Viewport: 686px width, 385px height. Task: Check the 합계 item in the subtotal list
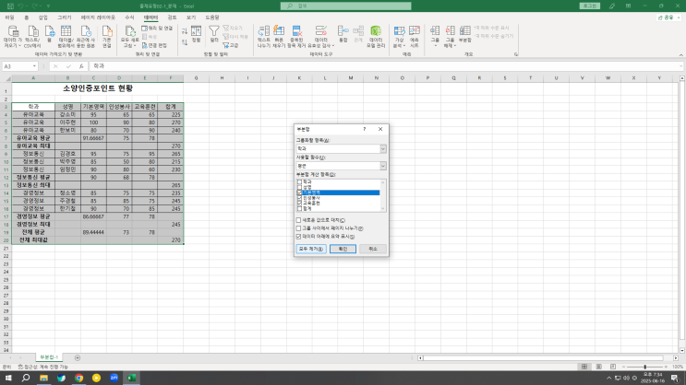click(x=300, y=209)
